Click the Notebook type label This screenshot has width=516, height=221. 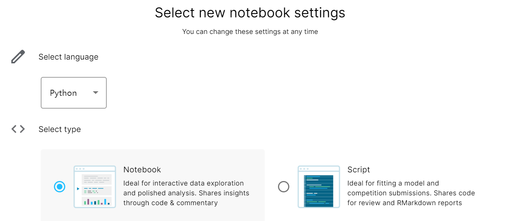[142, 170]
